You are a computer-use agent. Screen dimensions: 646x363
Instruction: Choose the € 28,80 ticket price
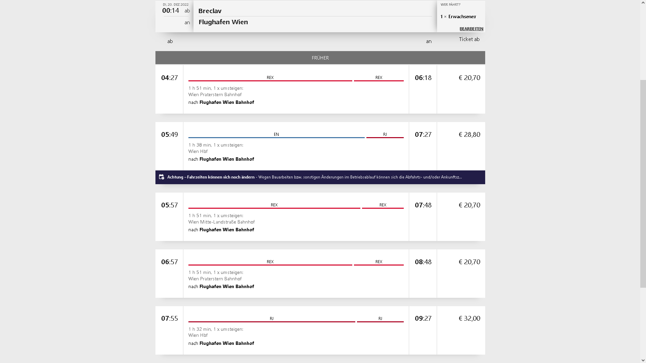pyautogui.click(x=469, y=135)
